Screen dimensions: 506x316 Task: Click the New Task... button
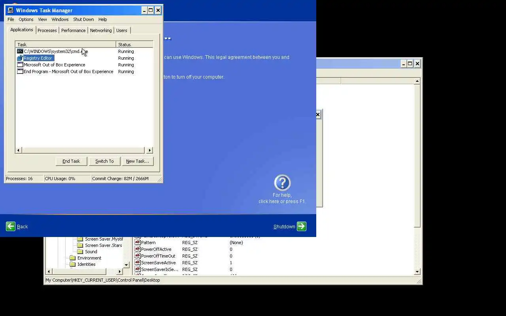click(x=138, y=161)
